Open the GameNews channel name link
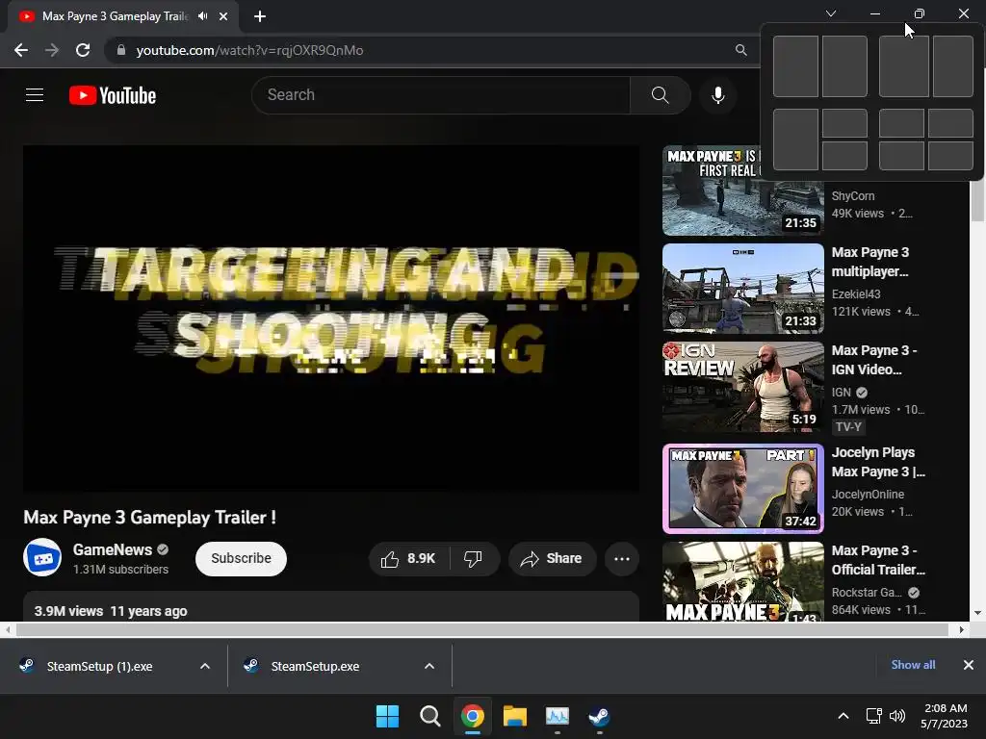This screenshot has width=986, height=739. [113, 549]
